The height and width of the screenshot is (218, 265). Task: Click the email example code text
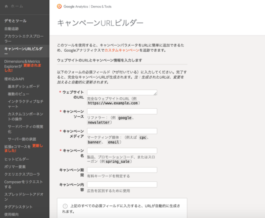pos(114,142)
